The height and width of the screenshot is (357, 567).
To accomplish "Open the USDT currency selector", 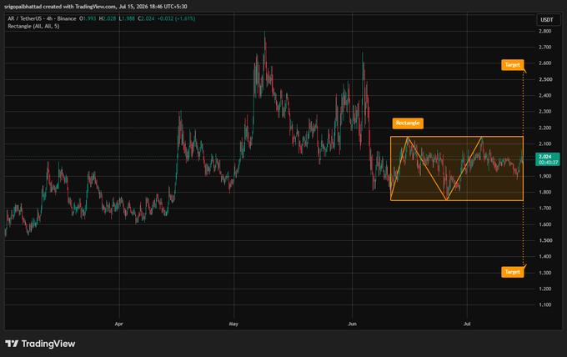I will [x=547, y=20].
